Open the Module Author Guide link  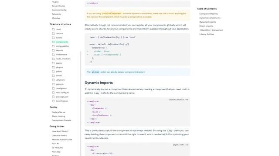tap(62, 140)
